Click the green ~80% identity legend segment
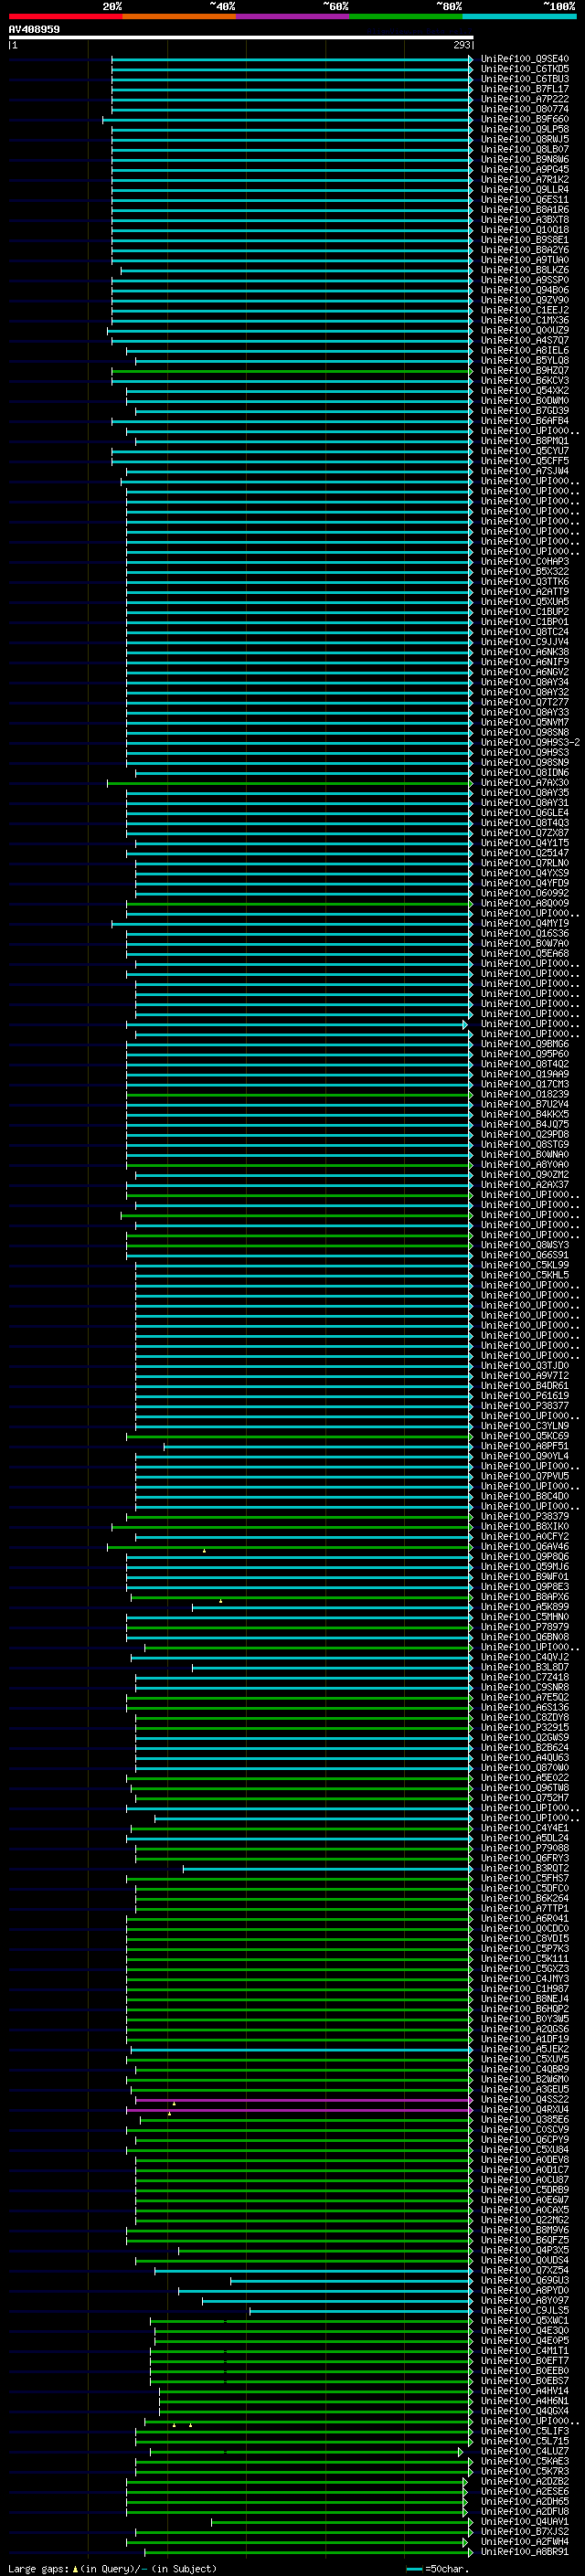 point(406,16)
